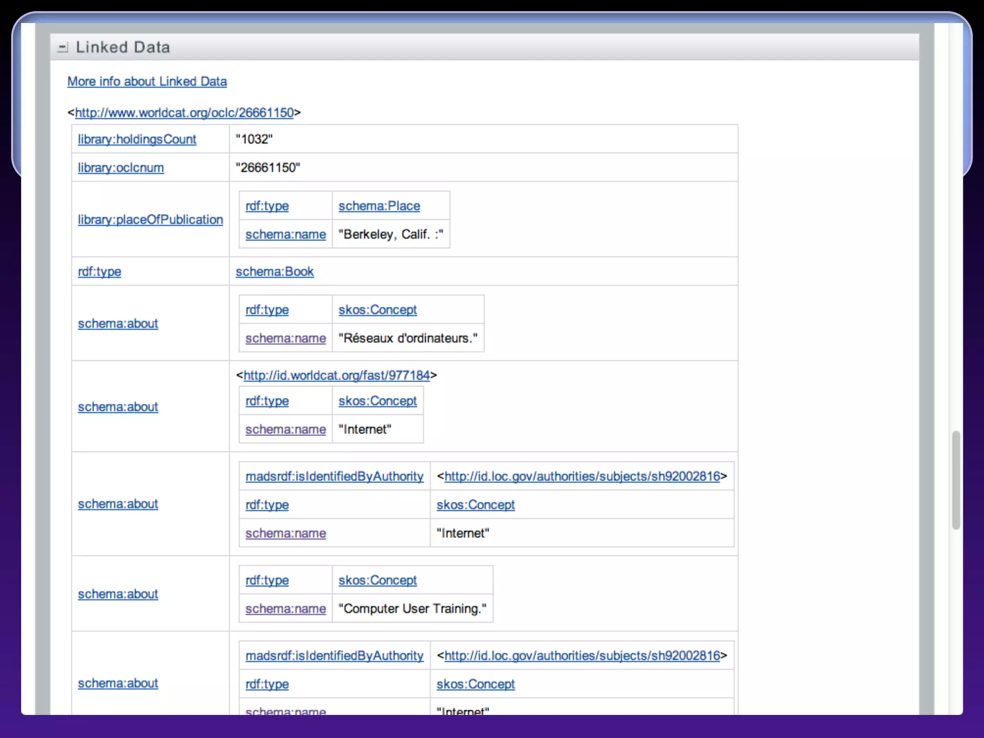Click first madsrdf:isIdentifiedByAuthority link
Screen dimensions: 984x738
pos(334,477)
